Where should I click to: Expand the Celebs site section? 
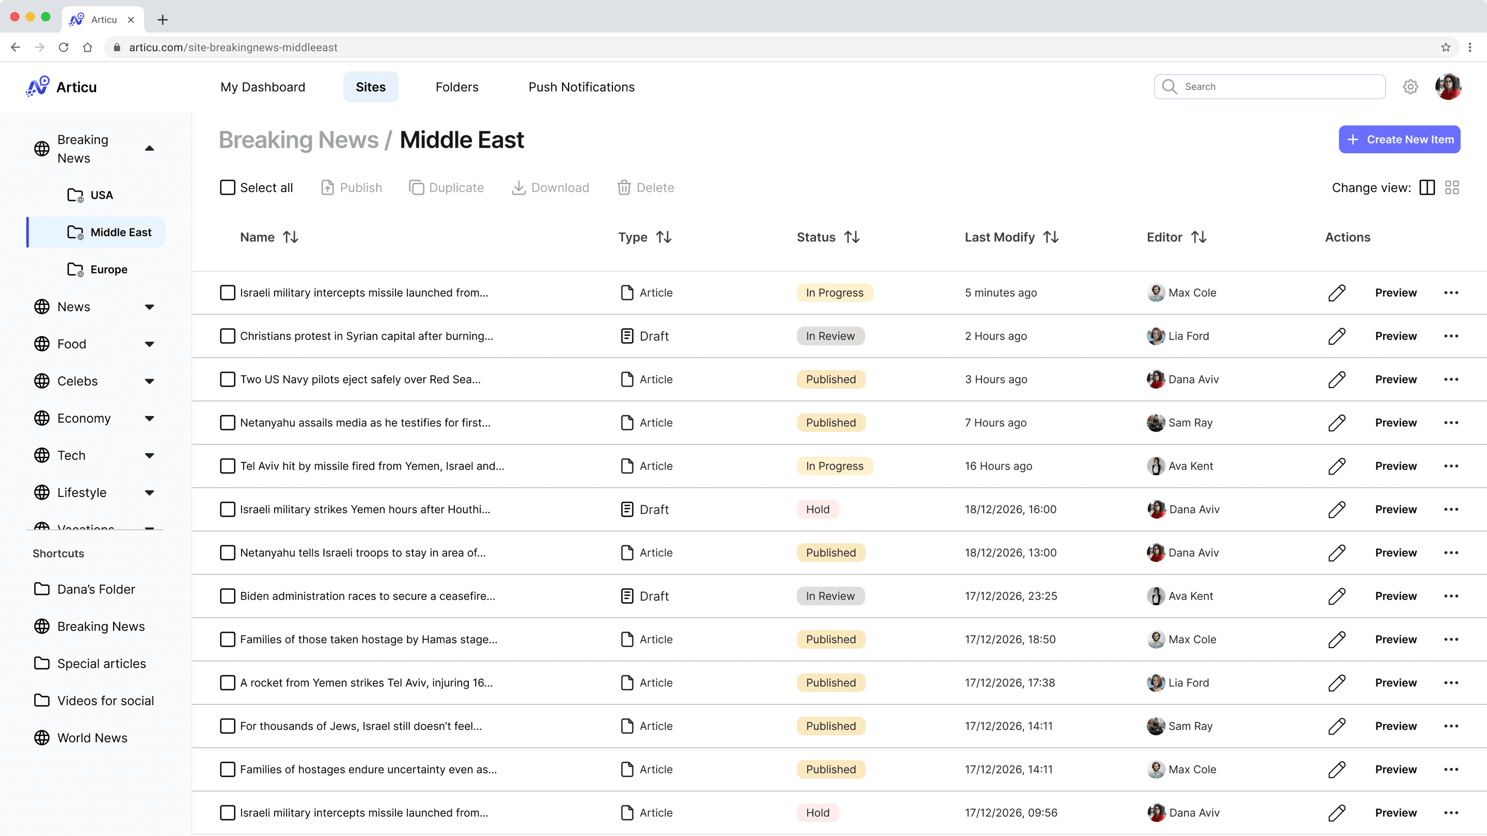(150, 381)
